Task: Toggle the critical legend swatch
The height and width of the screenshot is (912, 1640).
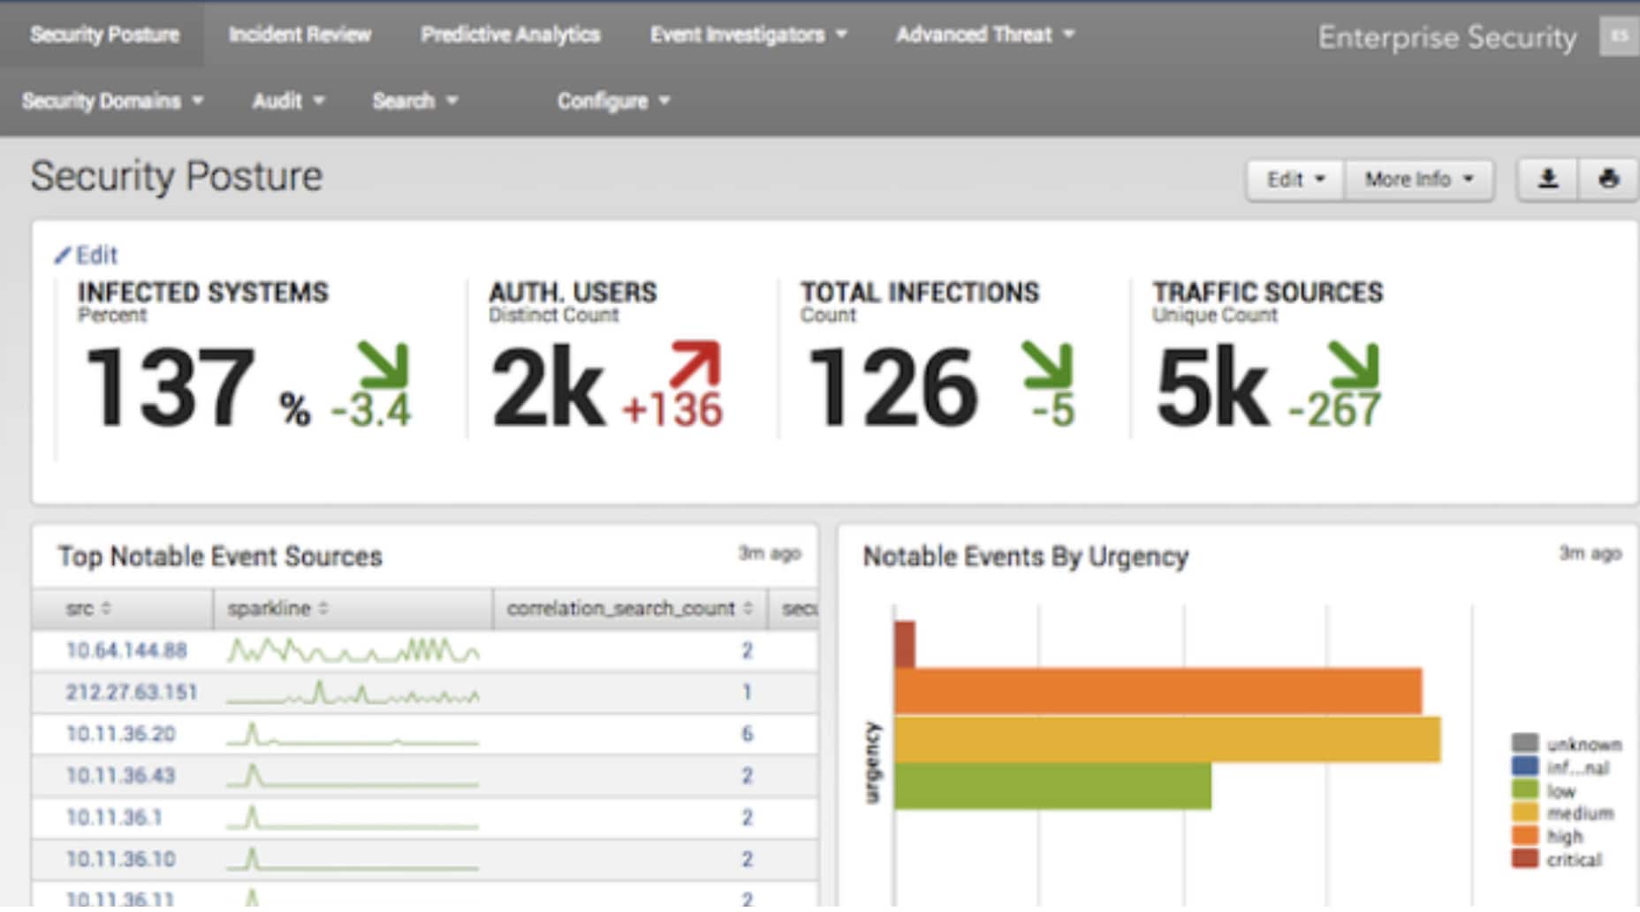Action: [x=1525, y=859]
